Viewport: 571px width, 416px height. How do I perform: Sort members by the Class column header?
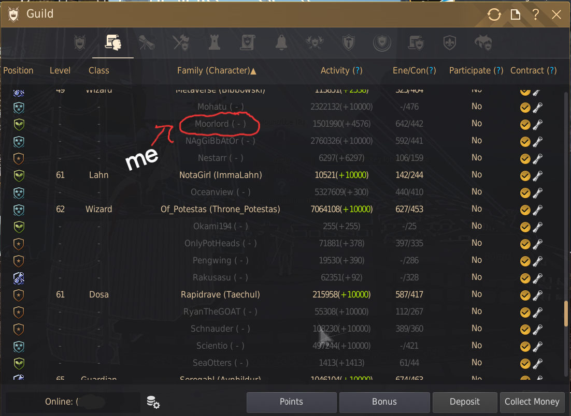click(x=98, y=70)
